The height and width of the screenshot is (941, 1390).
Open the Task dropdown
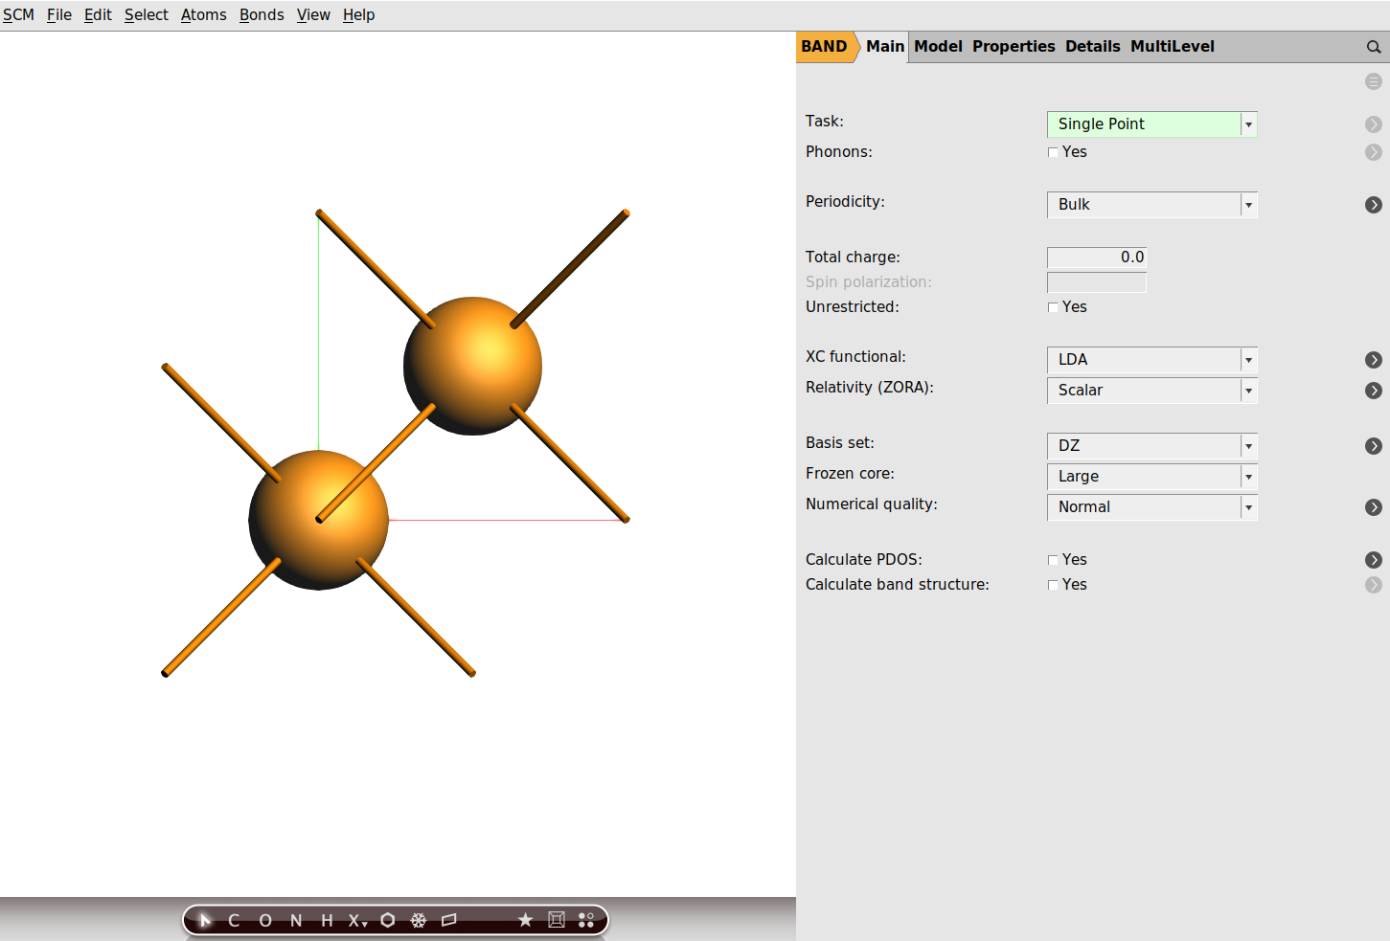pos(1248,123)
